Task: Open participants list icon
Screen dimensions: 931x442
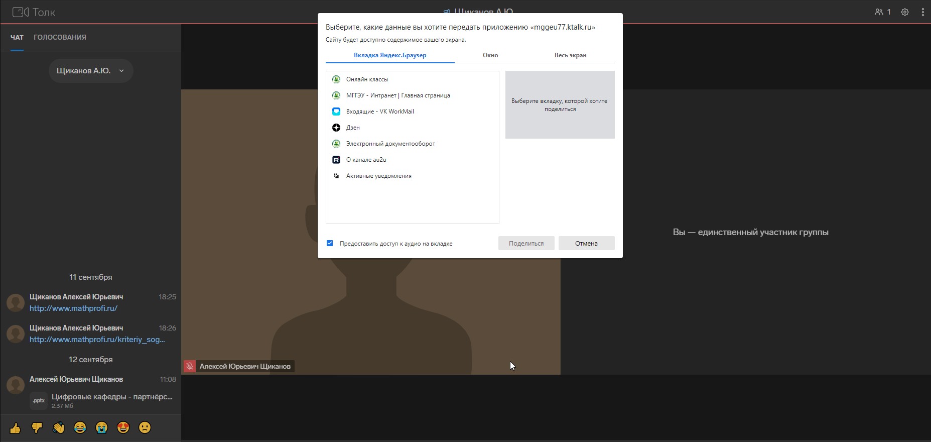Action: 882,12
